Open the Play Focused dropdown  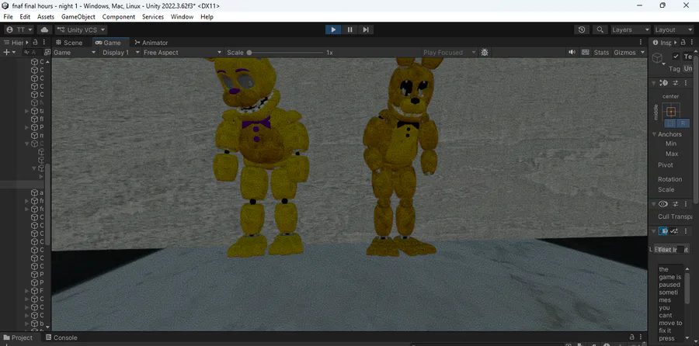[x=450, y=53]
